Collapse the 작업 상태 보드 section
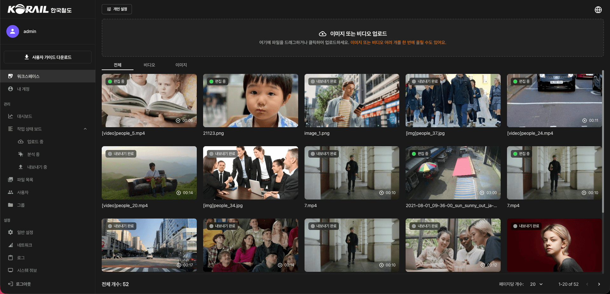The width and height of the screenshot is (610, 294). pyautogui.click(x=85, y=129)
